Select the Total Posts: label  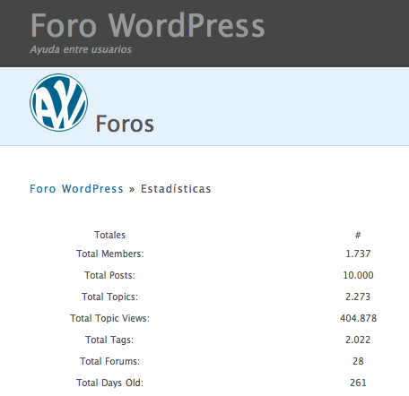[109, 275]
